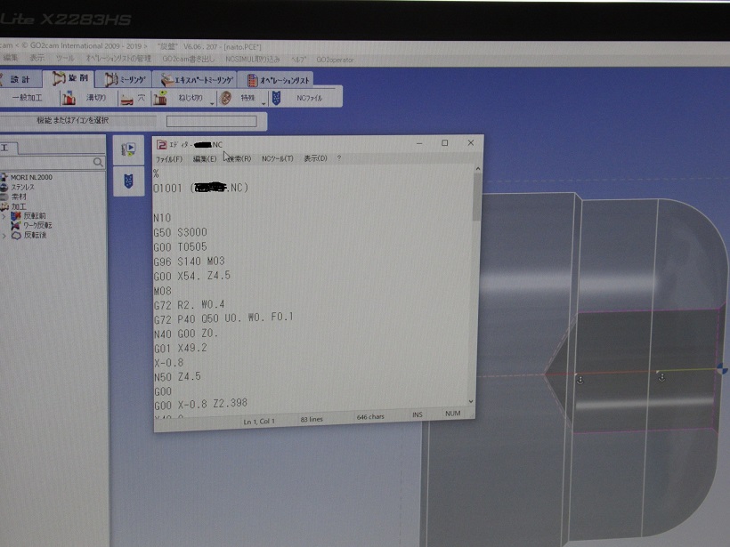Image resolution: width=730 pixels, height=547 pixels.
Task: Open NCツール(T) menu in NC editor
Action: (x=278, y=158)
